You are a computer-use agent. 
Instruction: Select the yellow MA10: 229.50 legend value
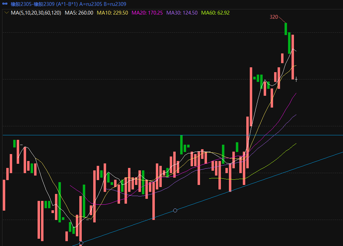tap(112, 13)
